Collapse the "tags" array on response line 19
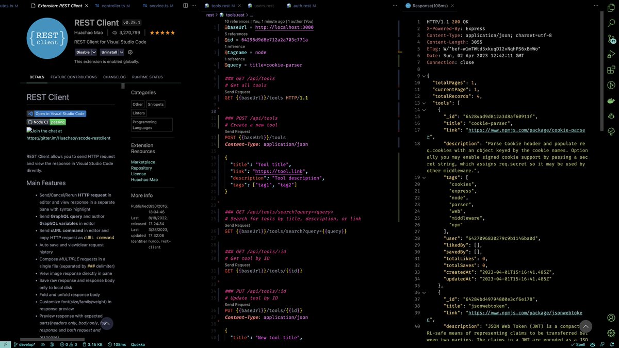619x348 pixels. click(x=424, y=177)
